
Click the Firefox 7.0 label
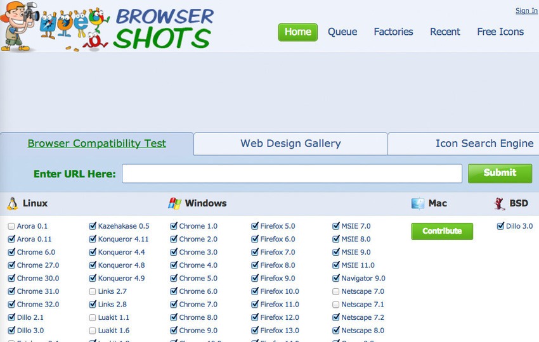pyautogui.click(x=278, y=252)
